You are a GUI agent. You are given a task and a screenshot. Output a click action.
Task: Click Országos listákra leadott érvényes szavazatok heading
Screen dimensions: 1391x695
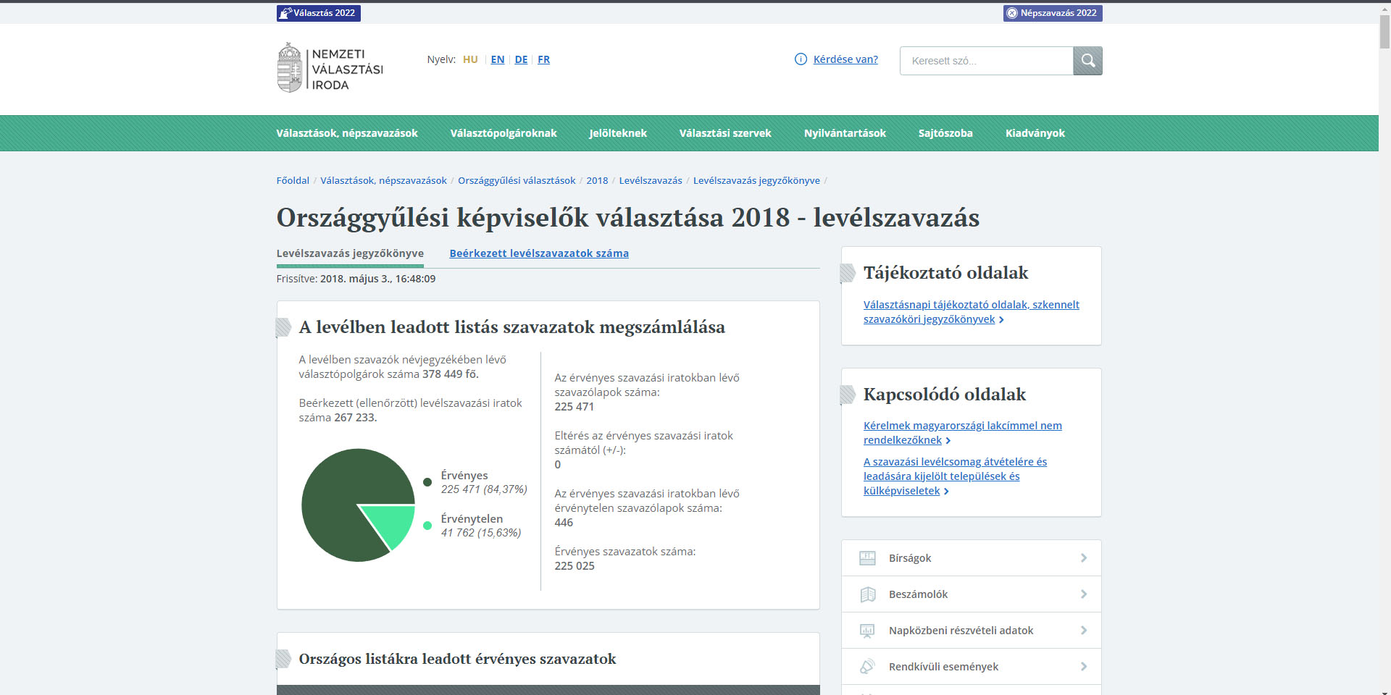click(457, 660)
